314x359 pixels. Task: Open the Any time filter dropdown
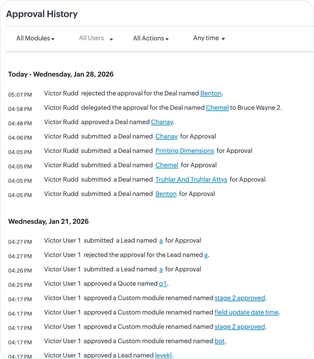(209, 38)
